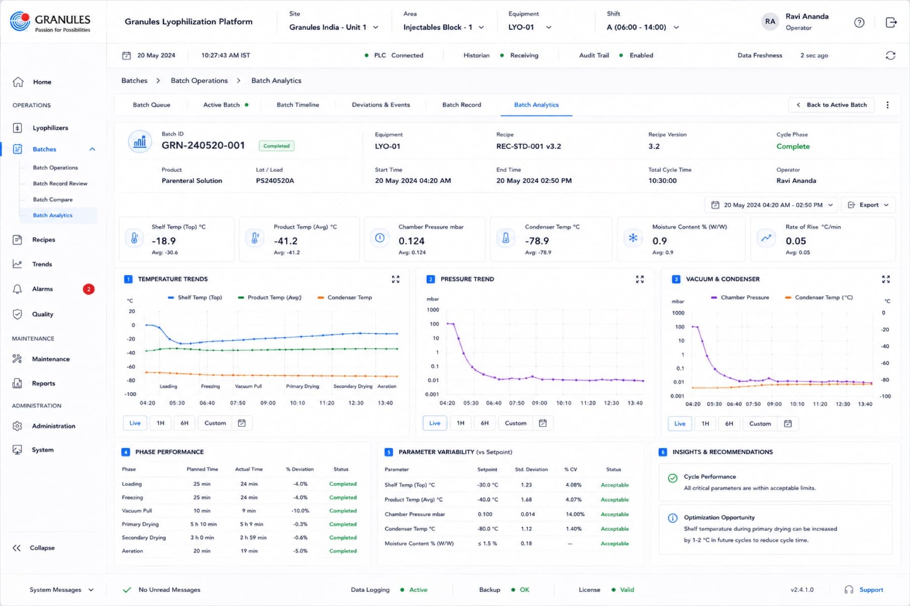Click the logout icon in header
The width and height of the screenshot is (910, 606).
891,22
